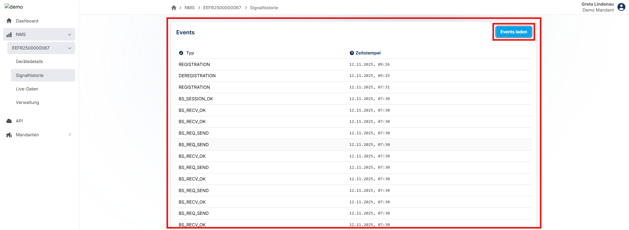Open EEFR2500000067 breadcrumb link
The width and height of the screenshot is (629, 230).
[222, 8]
